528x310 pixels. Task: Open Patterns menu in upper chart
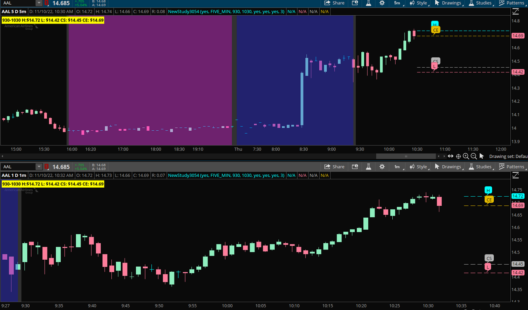coord(511,3)
